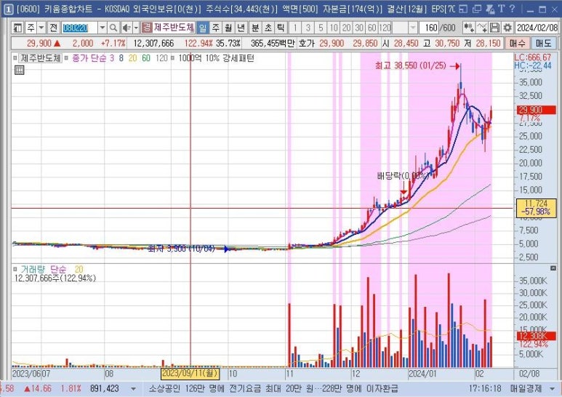Viewport: 562px width, 397px height.
Task: Click the lock/pin screen icon in title bar
Action: point(489,9)
